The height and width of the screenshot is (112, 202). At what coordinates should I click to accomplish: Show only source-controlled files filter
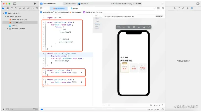(x=37, y=109)
